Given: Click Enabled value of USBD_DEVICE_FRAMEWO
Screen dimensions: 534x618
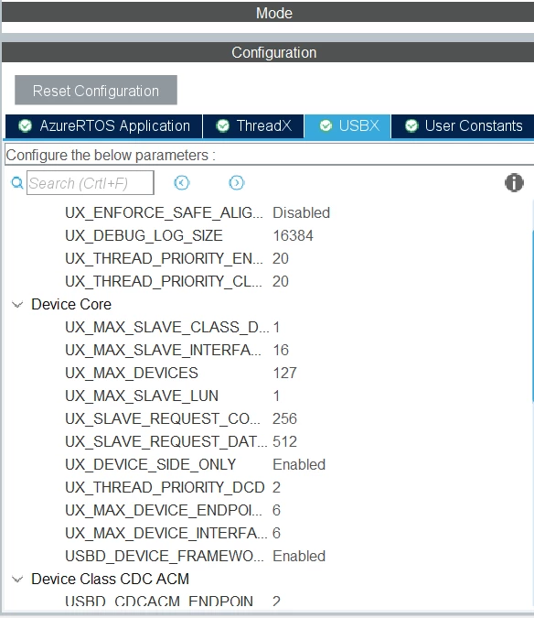Looking at the screenshot, I should (x=299, y=556).
